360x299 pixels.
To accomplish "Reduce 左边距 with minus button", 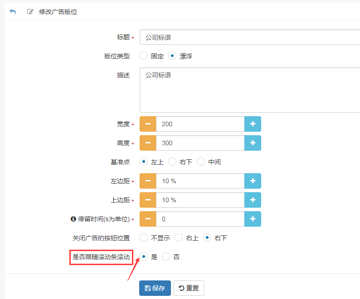I will (x=148, y=181).
